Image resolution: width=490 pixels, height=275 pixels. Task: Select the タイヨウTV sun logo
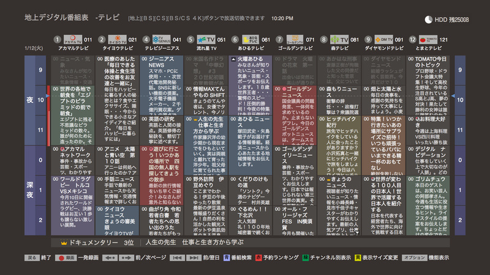pyautogui.click(x=117, y=40)
